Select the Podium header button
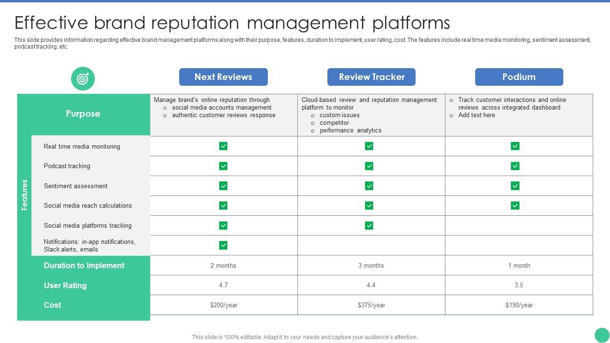 click(519, 77)
